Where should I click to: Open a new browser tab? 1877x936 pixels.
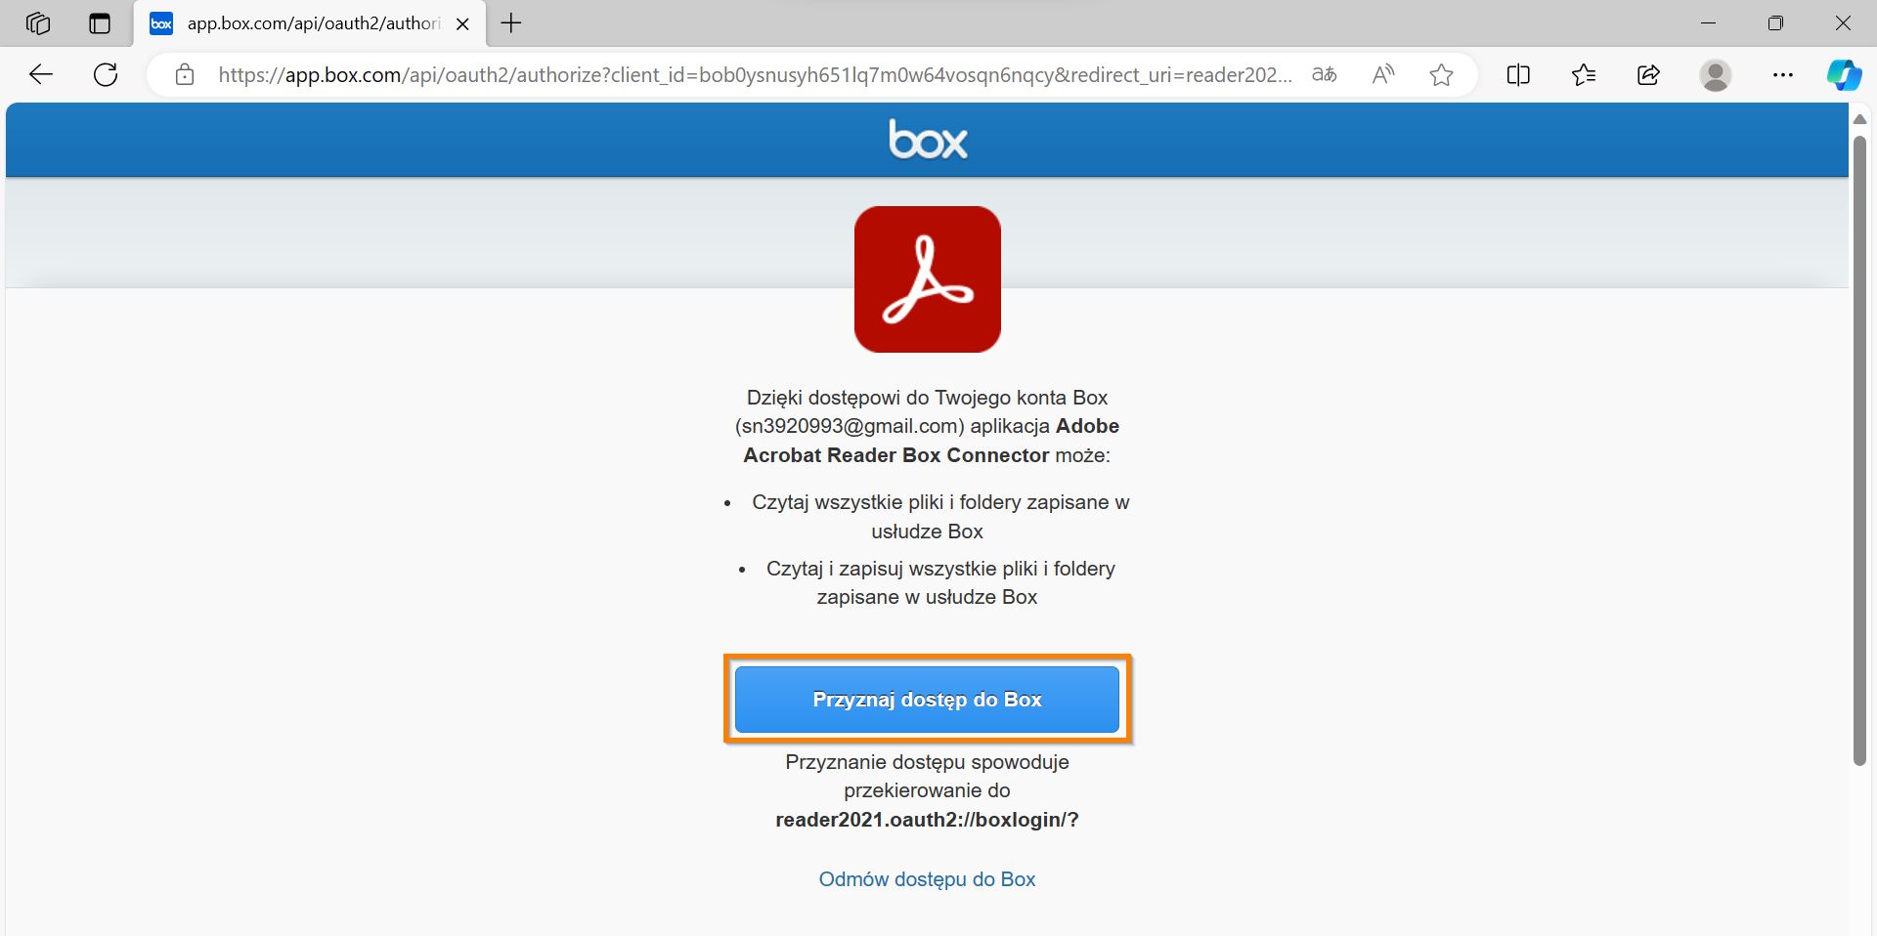(x=511, y=23)
